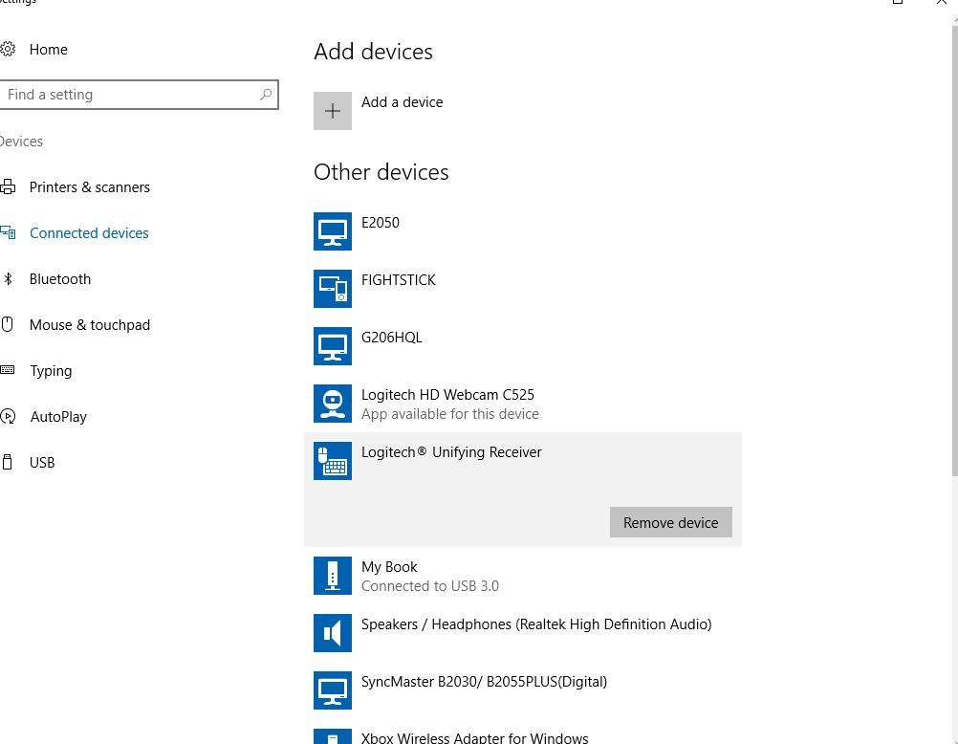Click the E2050 monitor icon
Screen dimensions: 958x744
tap(333, 231)
